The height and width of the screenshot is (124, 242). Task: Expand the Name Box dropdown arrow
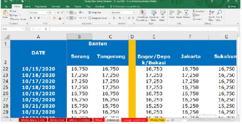click(x=23, y=29)
